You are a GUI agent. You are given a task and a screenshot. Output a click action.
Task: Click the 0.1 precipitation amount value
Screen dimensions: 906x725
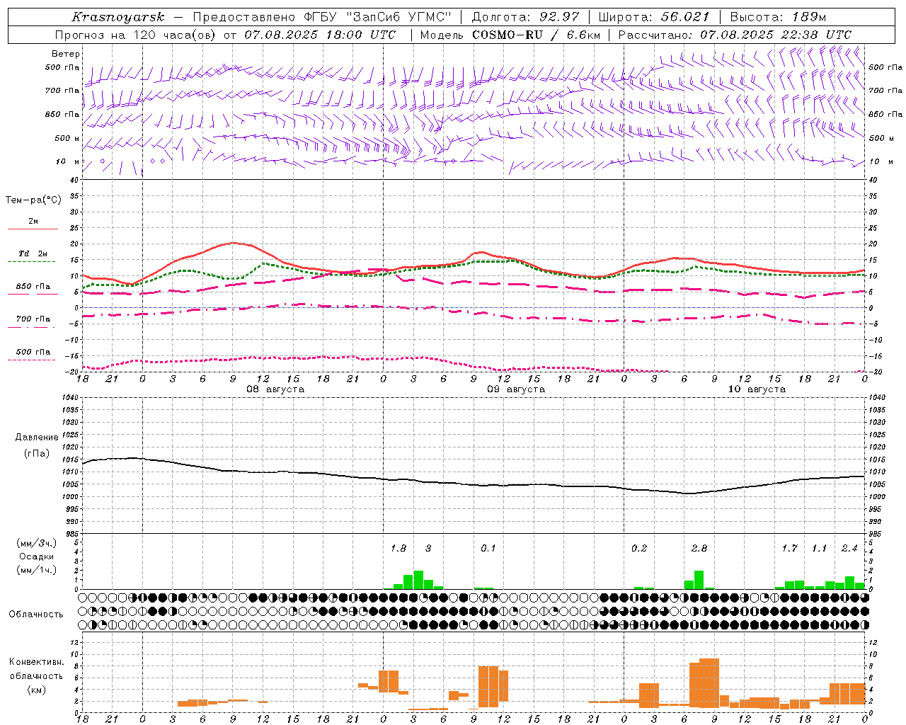pyautogui.click(x=488, y=549)
